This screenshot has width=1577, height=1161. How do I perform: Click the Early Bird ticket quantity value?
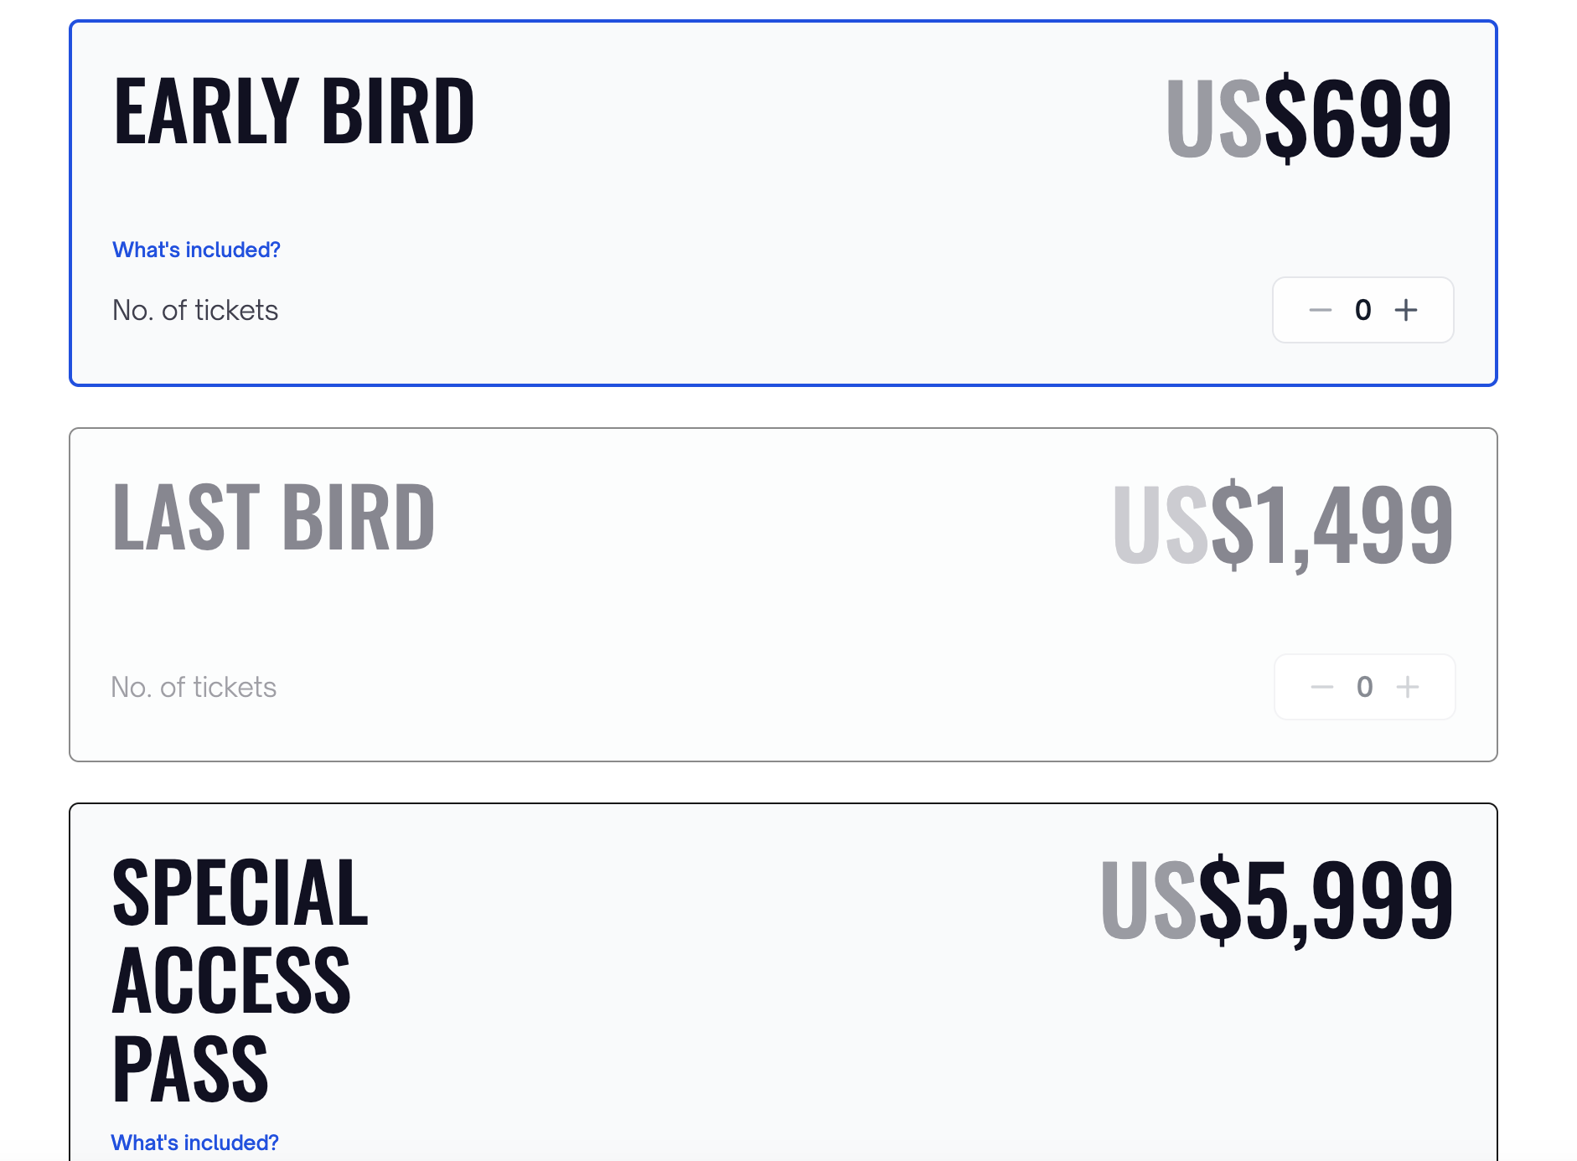coord(1363,310)
